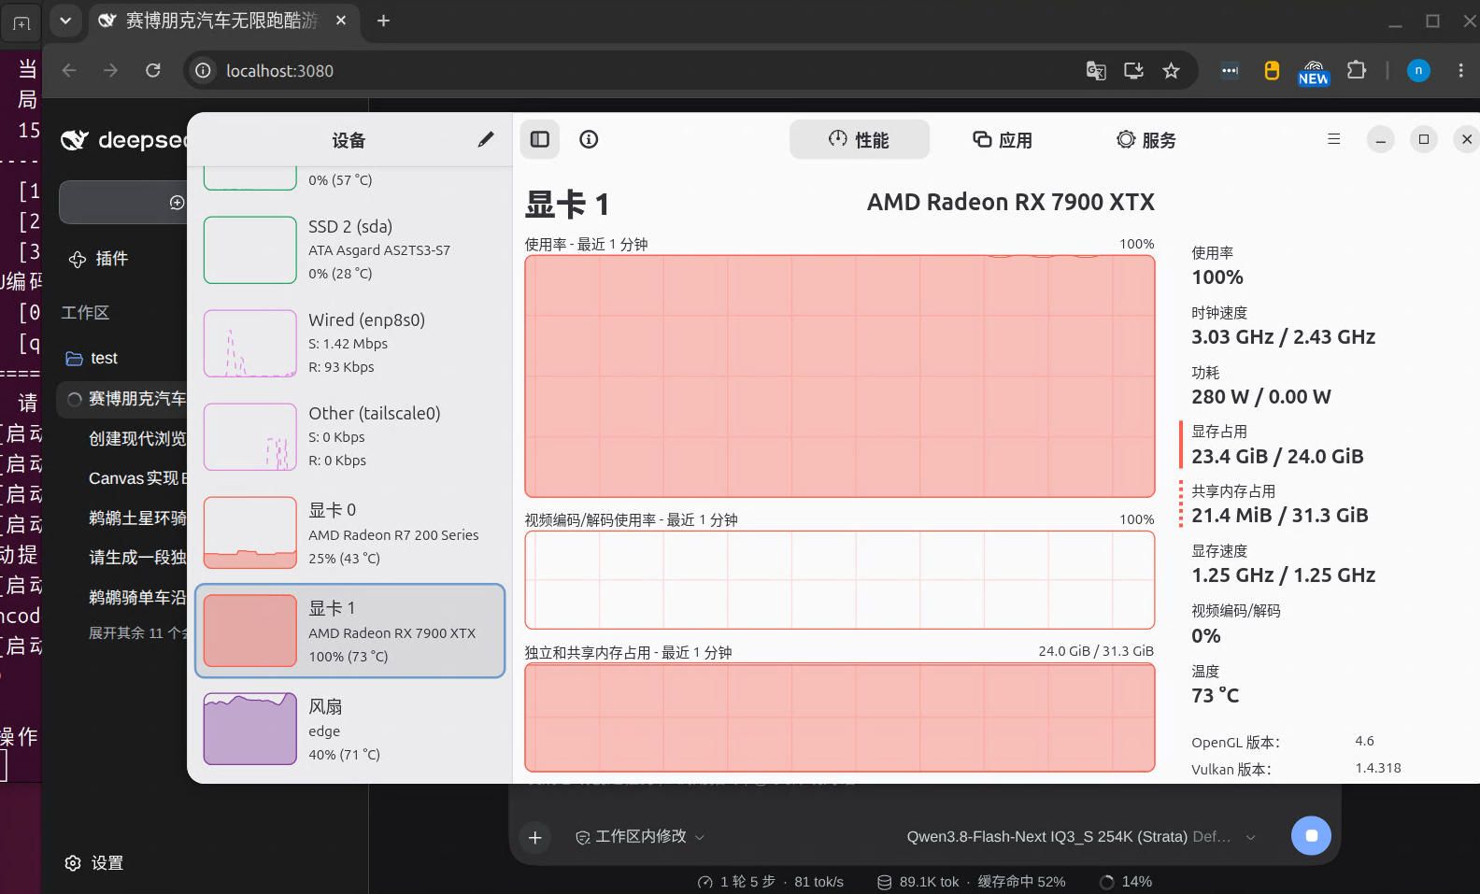Click the 显存占用 value 23.4 GiB / 24.0 GiB
This screenshot has width=1480, height=894.
[1277, 457]
